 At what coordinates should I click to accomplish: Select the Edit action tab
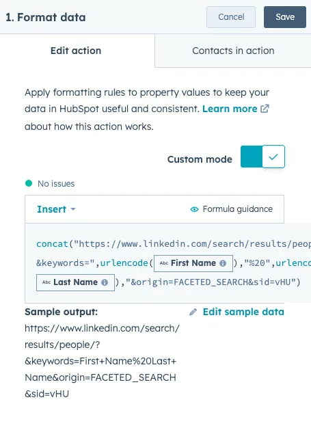pos(76,51)
